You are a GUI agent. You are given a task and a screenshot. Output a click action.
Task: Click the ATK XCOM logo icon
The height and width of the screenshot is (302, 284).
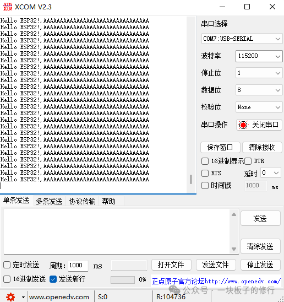(x=8, y=7)
